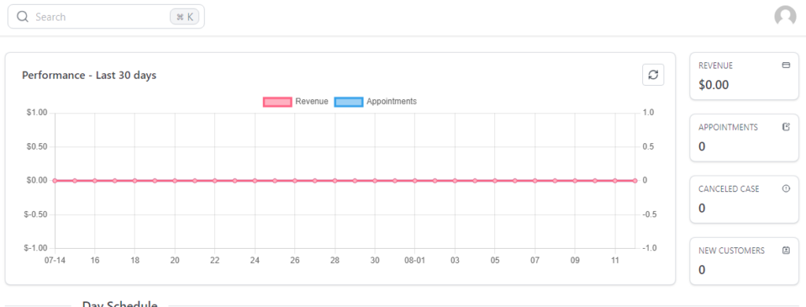Click the edit icon on Appointments card
The width and height of the screenshot is (806, 307).
pos(786,127)
